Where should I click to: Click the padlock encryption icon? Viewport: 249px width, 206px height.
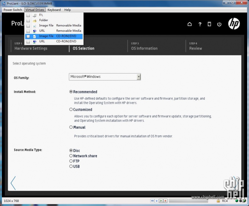coord(218,201)
